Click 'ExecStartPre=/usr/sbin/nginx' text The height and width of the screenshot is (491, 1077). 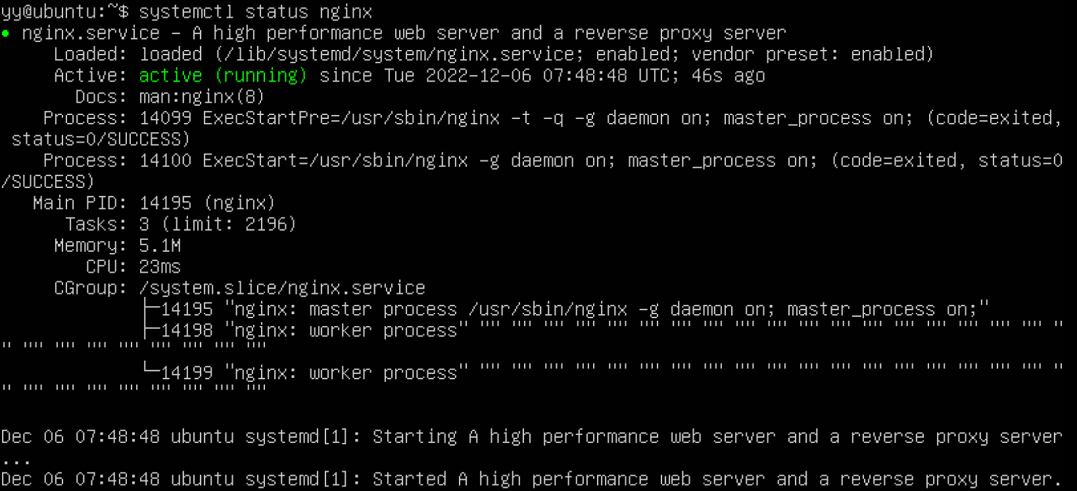point(351,118)
